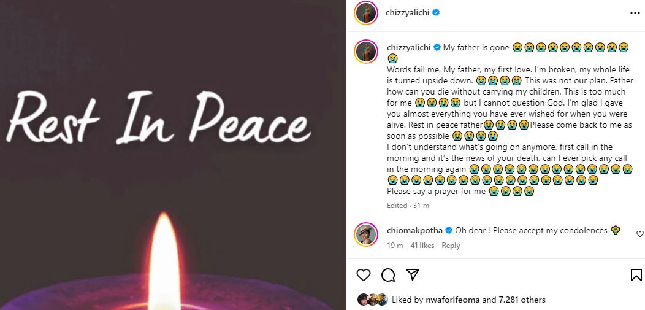Open the three-dot more options menu

point(633,12)
